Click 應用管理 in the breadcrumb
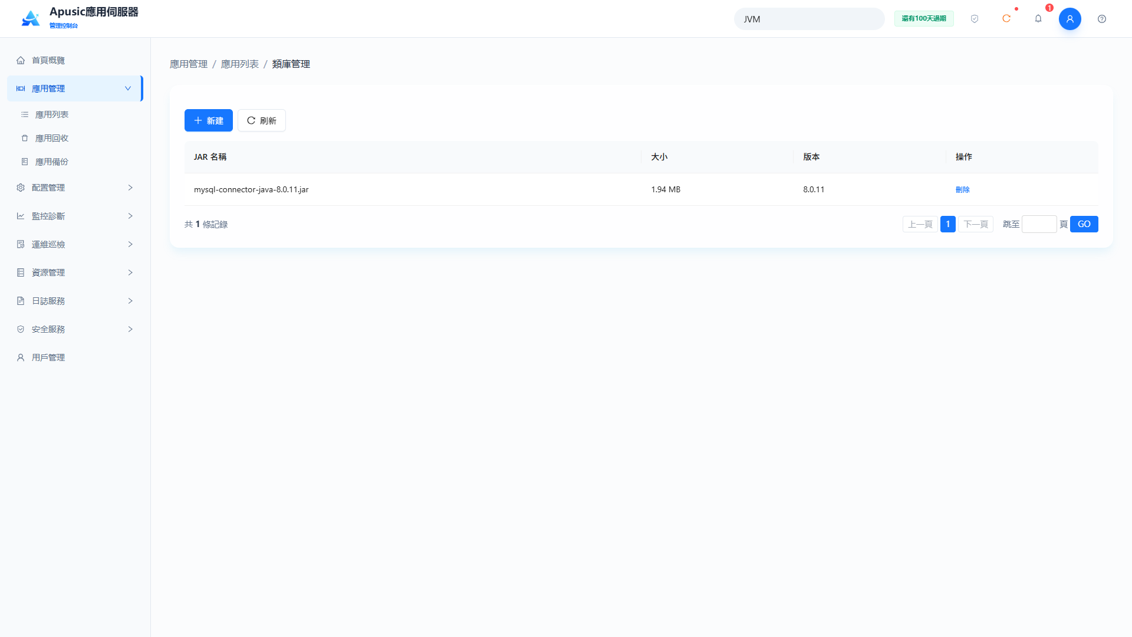This screenshot has height=637, width=1132. pos(189,64)
